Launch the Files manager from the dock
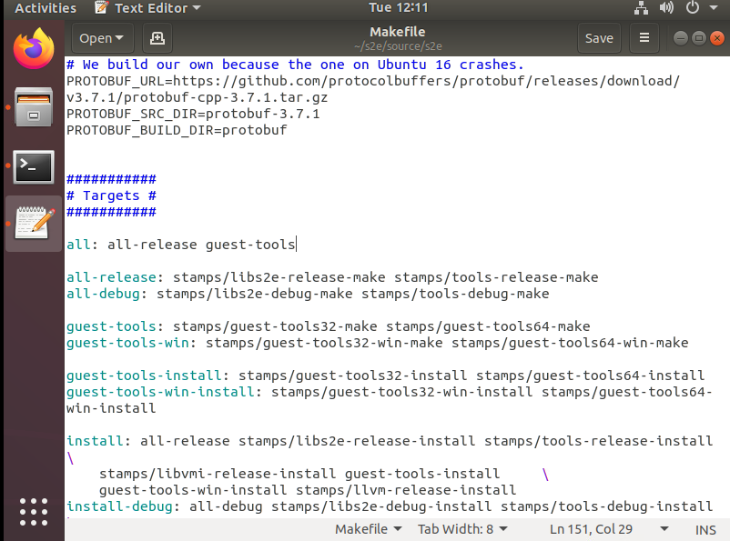The image size is (730, 541). (x=34, y=107)
